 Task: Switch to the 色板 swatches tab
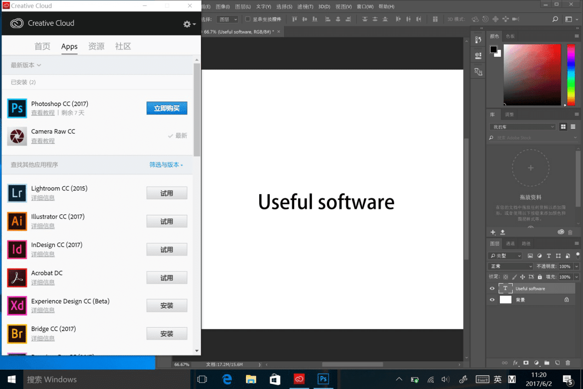click(x=510, y=36)
